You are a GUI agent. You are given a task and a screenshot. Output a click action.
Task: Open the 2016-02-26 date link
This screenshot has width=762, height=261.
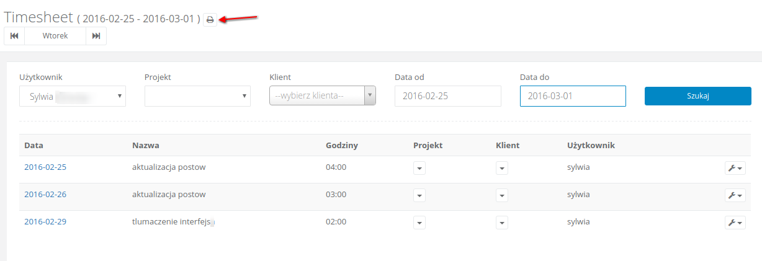click(45, 195)
